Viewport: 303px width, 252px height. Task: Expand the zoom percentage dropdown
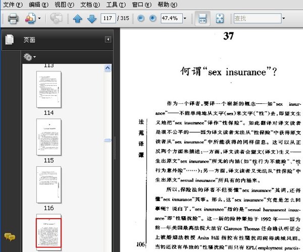185,19
